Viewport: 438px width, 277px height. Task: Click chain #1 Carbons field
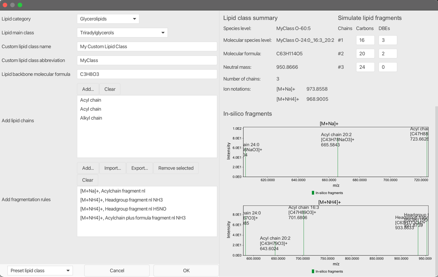[365, 40]
